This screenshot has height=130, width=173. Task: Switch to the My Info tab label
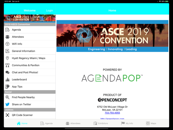pyautogui.click(x=129, y=123)
